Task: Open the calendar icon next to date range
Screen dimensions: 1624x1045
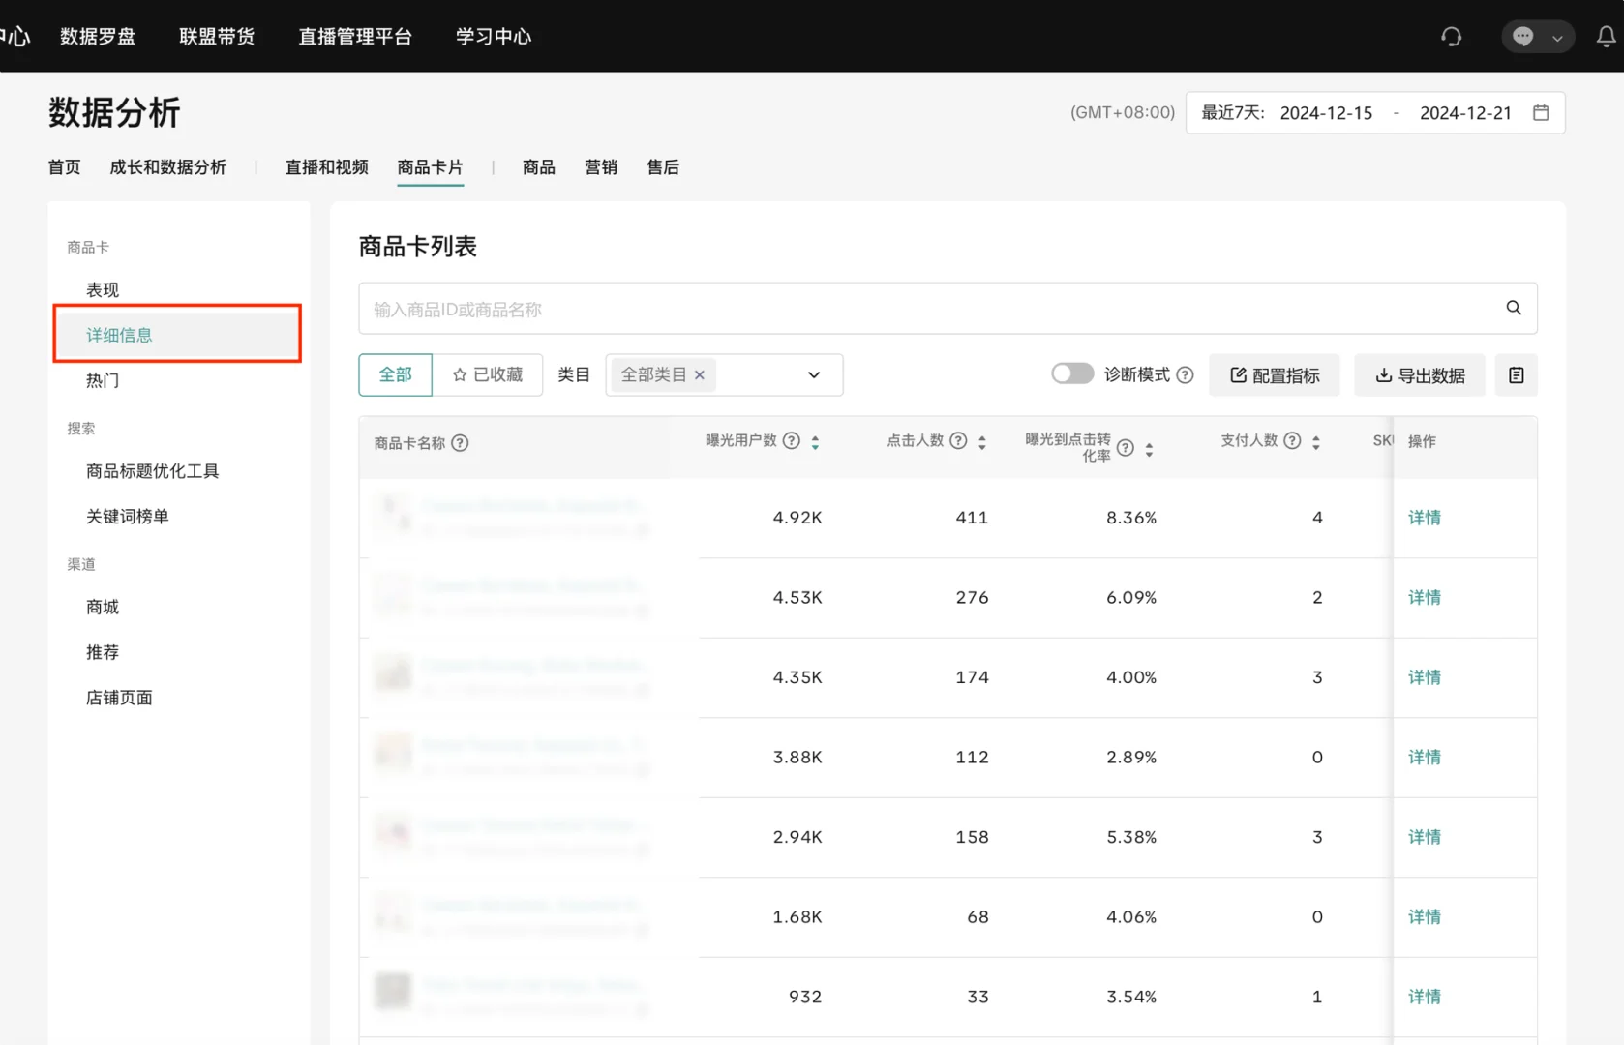Action: click(x=1541, y=112)
